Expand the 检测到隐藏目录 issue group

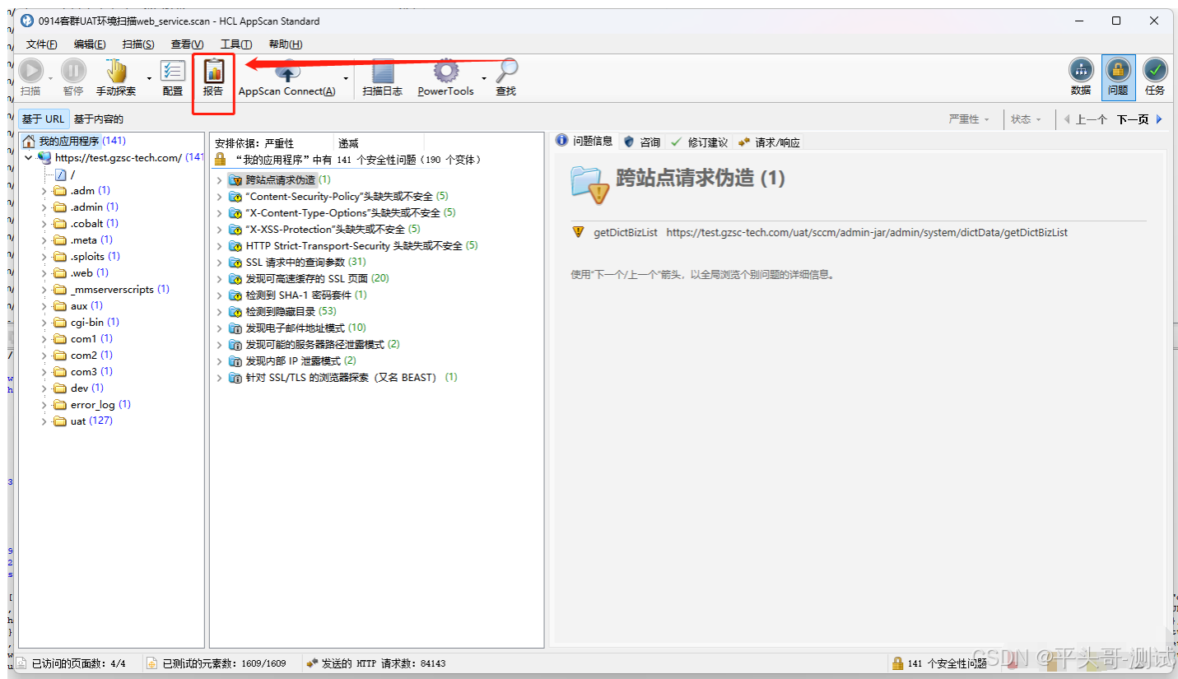pyautogui.click(x=219, y=312)
